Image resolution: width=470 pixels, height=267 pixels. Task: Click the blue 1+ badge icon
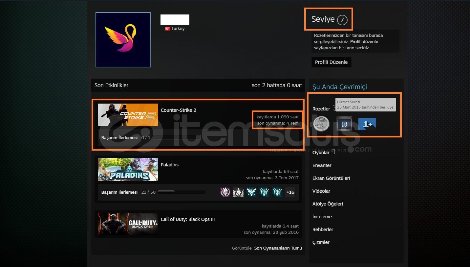[x=367, y=124]
